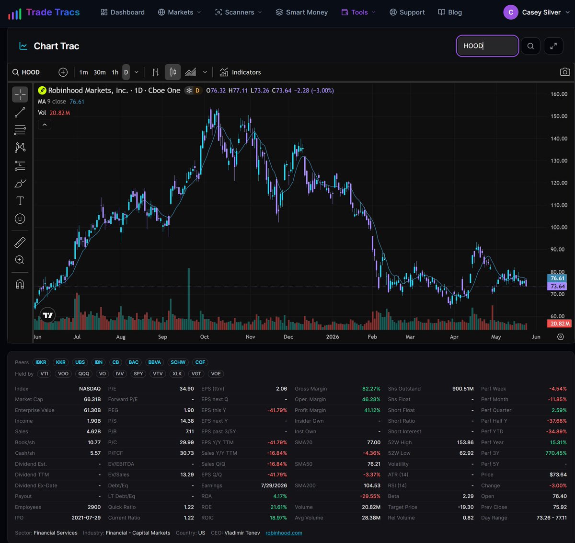
Task: Click the Market Cap 66.31B value
Action: (x=92, y=399)
